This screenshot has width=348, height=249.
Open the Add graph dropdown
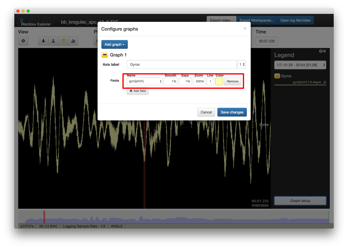(114, 44)
